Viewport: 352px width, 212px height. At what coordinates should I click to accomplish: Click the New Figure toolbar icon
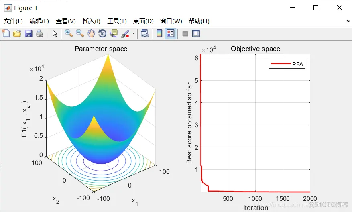6,33
